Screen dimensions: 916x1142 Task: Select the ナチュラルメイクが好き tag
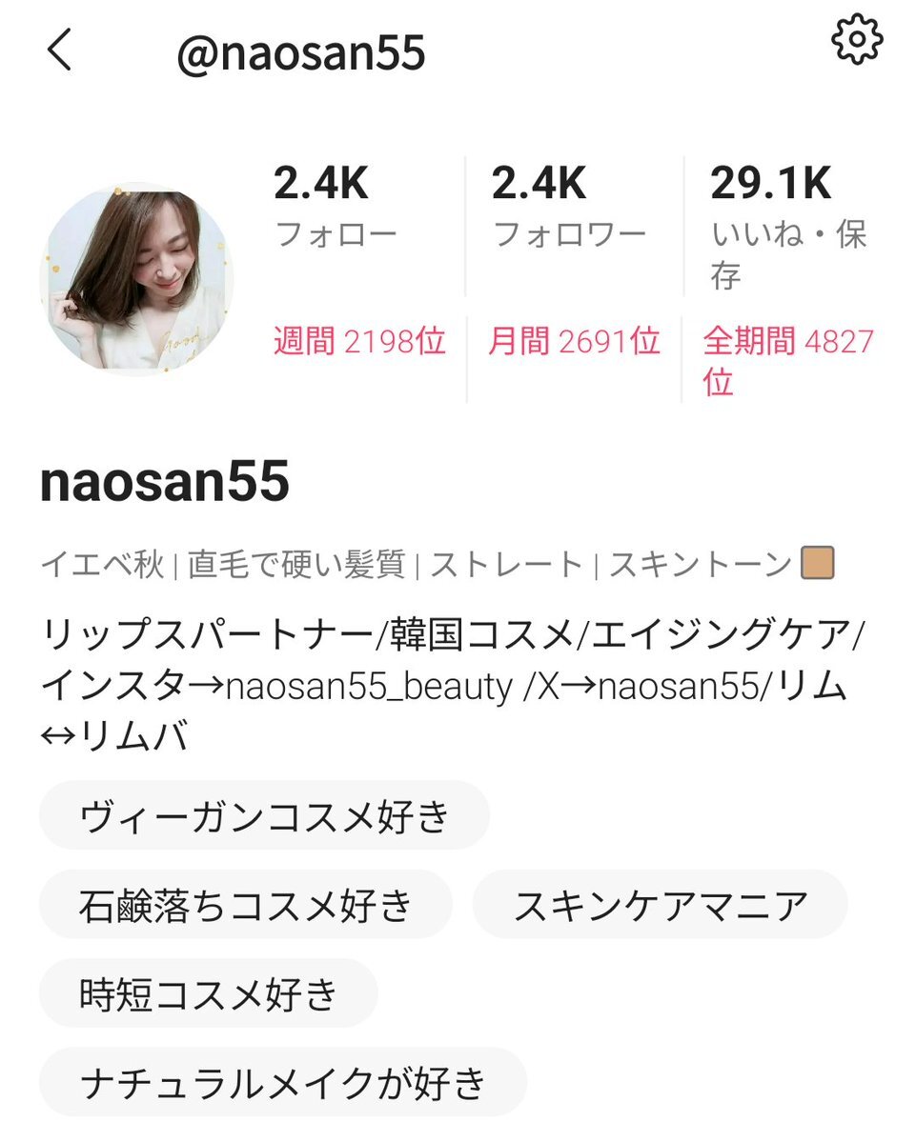(283, 1082)
